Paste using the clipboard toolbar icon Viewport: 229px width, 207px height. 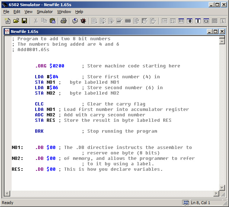point(52,21)
